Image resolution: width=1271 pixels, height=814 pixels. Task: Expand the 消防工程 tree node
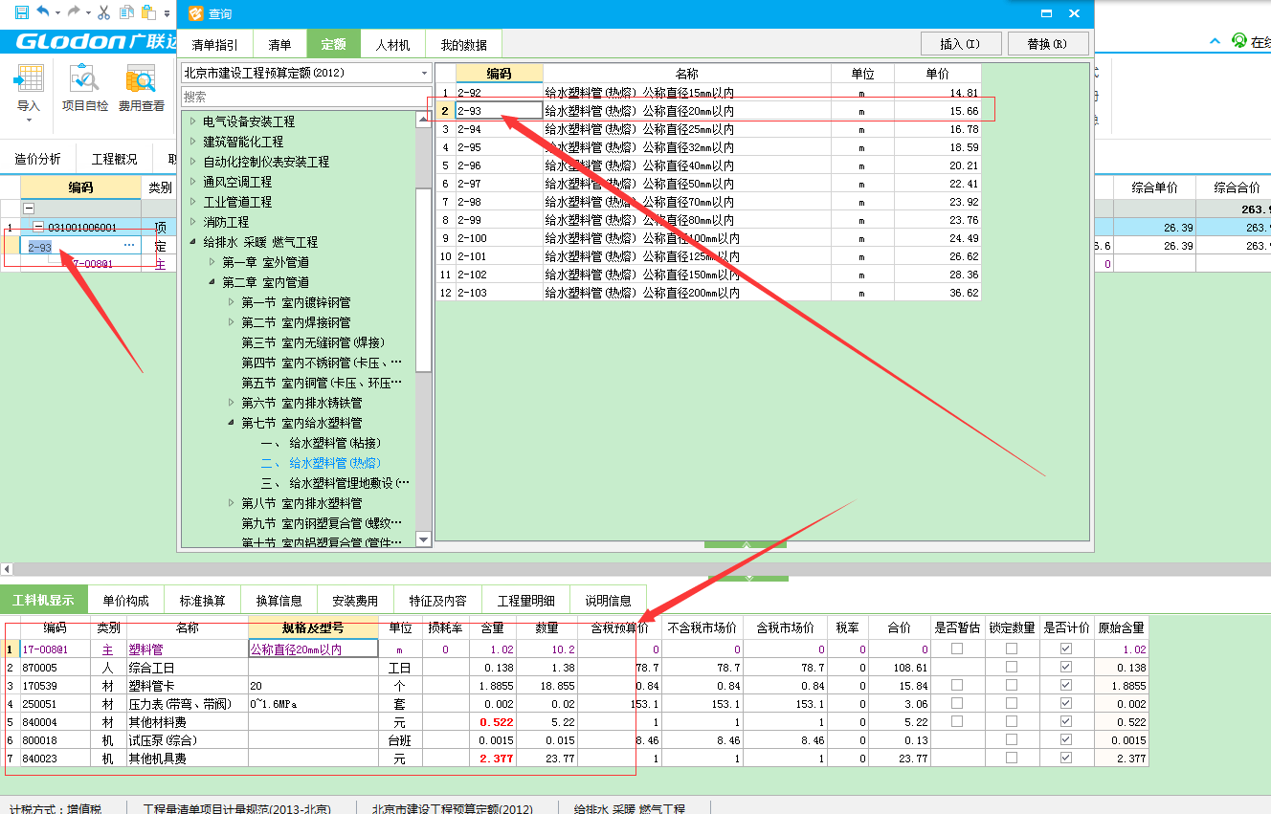pos(193,222)
